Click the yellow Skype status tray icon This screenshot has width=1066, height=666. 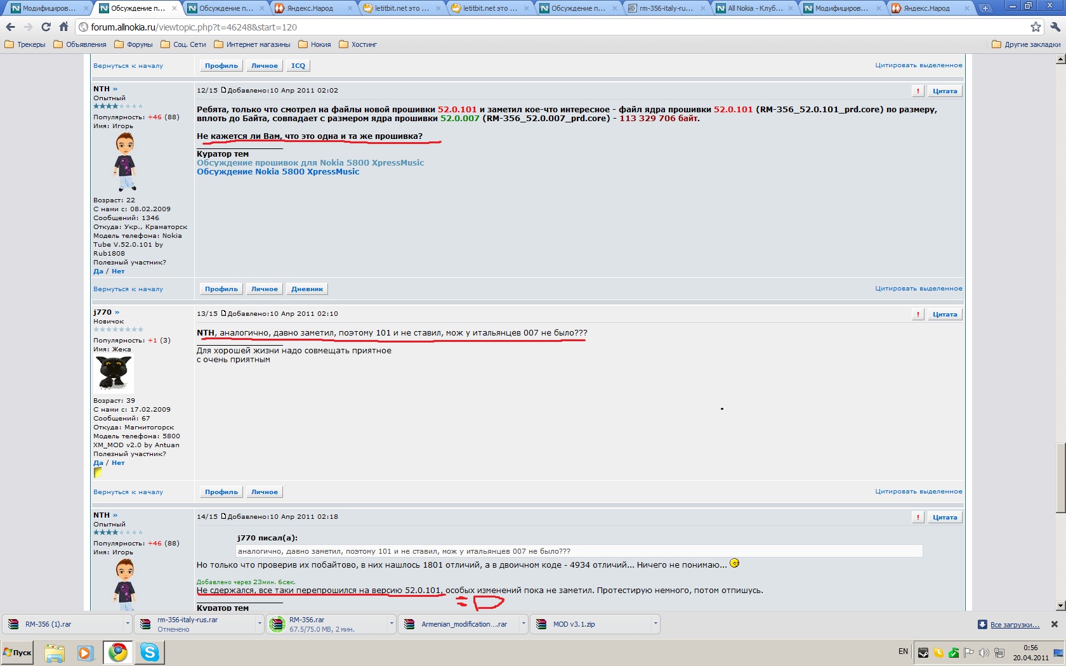click(x=938, y=652)
